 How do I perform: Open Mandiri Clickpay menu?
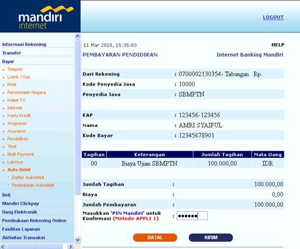point(20,204)
